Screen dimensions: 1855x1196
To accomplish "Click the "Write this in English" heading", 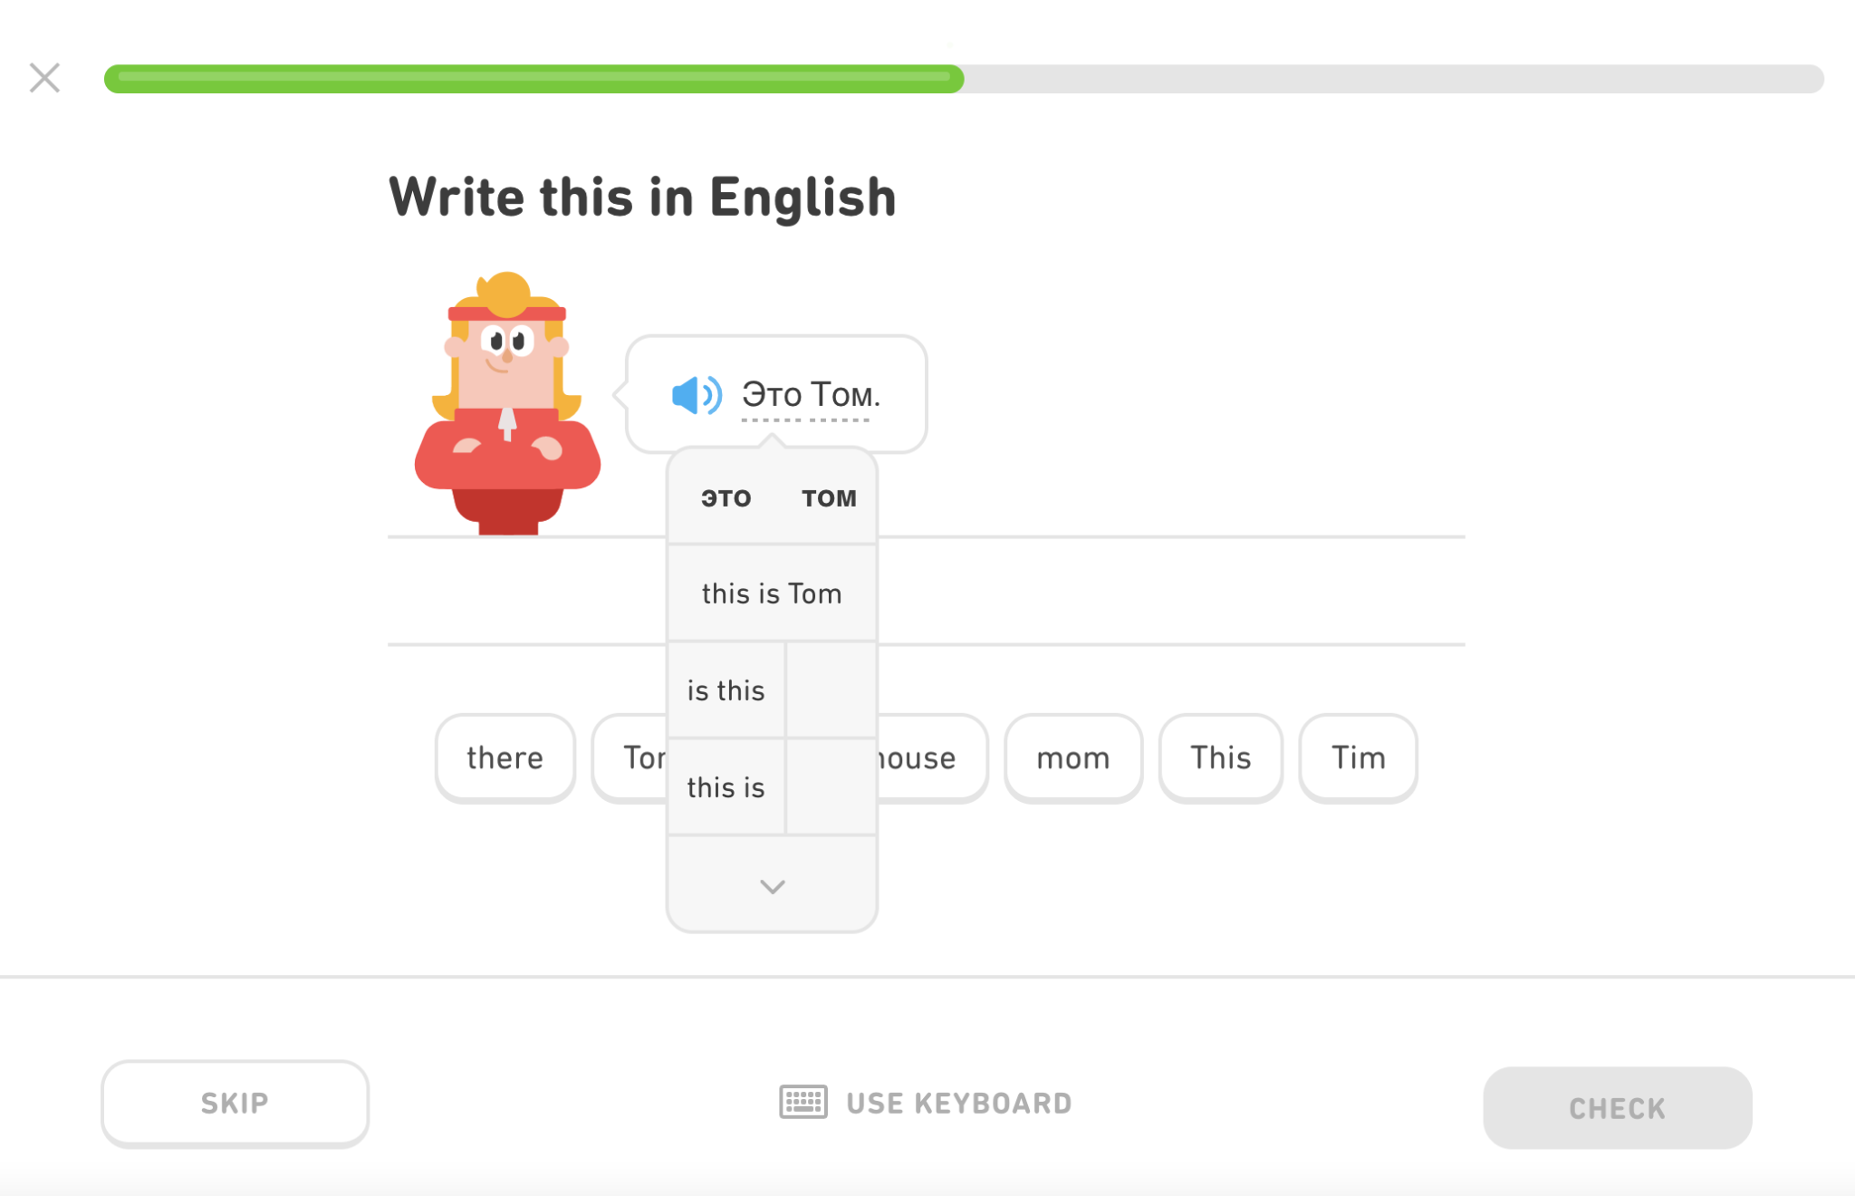I will coord(642,197).
